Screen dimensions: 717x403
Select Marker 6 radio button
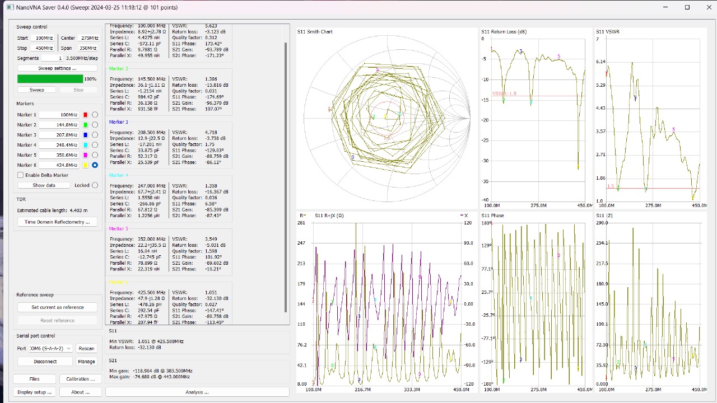(95, 165)
